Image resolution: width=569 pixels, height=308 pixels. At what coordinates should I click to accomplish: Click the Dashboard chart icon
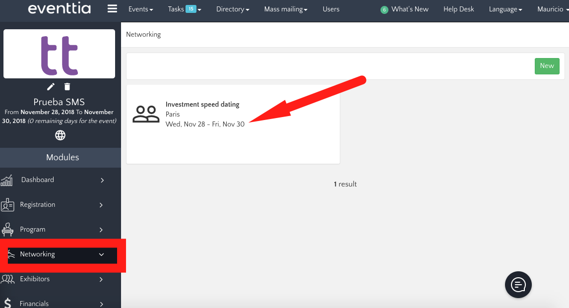click(x=7, y=180)
